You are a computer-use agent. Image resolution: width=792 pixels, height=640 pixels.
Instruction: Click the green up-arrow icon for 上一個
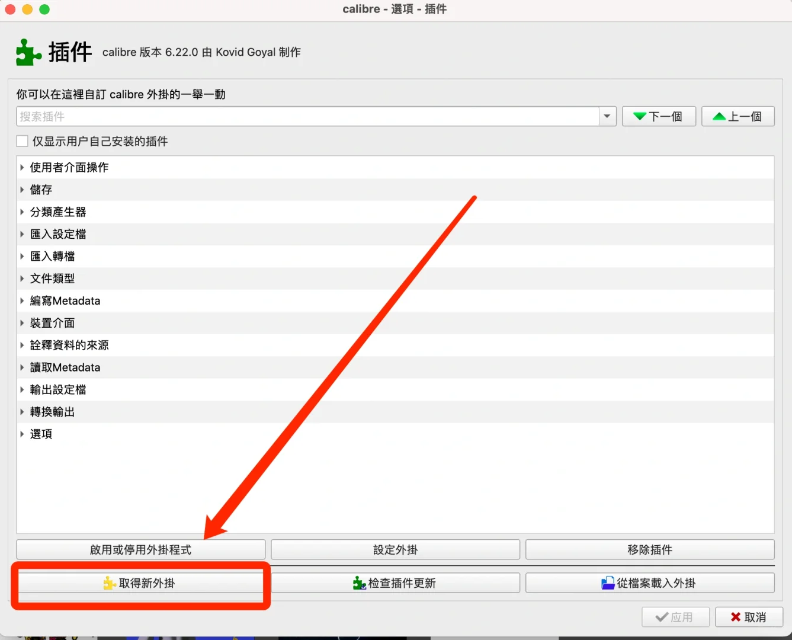[719, 117]
